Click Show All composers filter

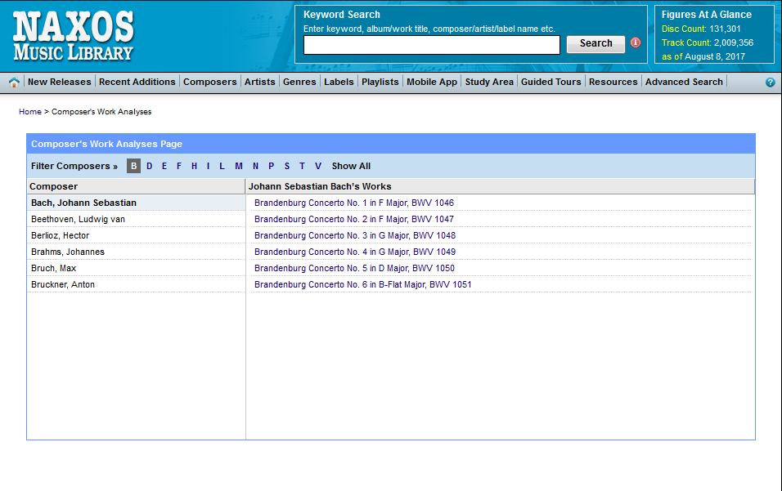[351, 166]
